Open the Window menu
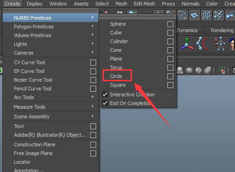The width and height of the screenshot is (235, 172). (x=58, y=4)
